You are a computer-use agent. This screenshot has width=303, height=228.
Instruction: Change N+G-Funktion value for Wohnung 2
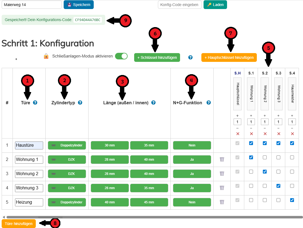(192, 174)
